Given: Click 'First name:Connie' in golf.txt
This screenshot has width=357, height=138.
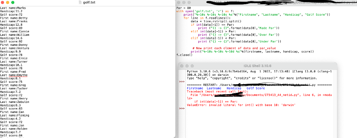Looking at the screenshot, I should coord(15,31).
